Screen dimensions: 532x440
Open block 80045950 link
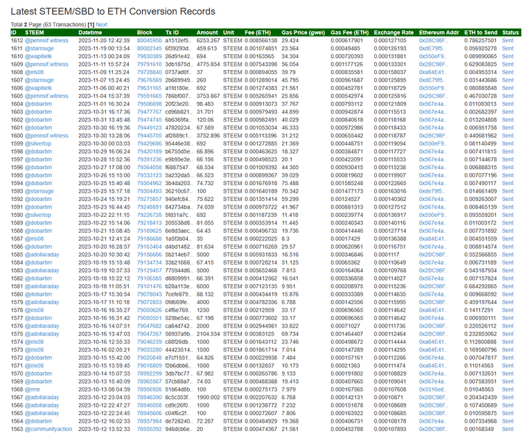[150, 40]
